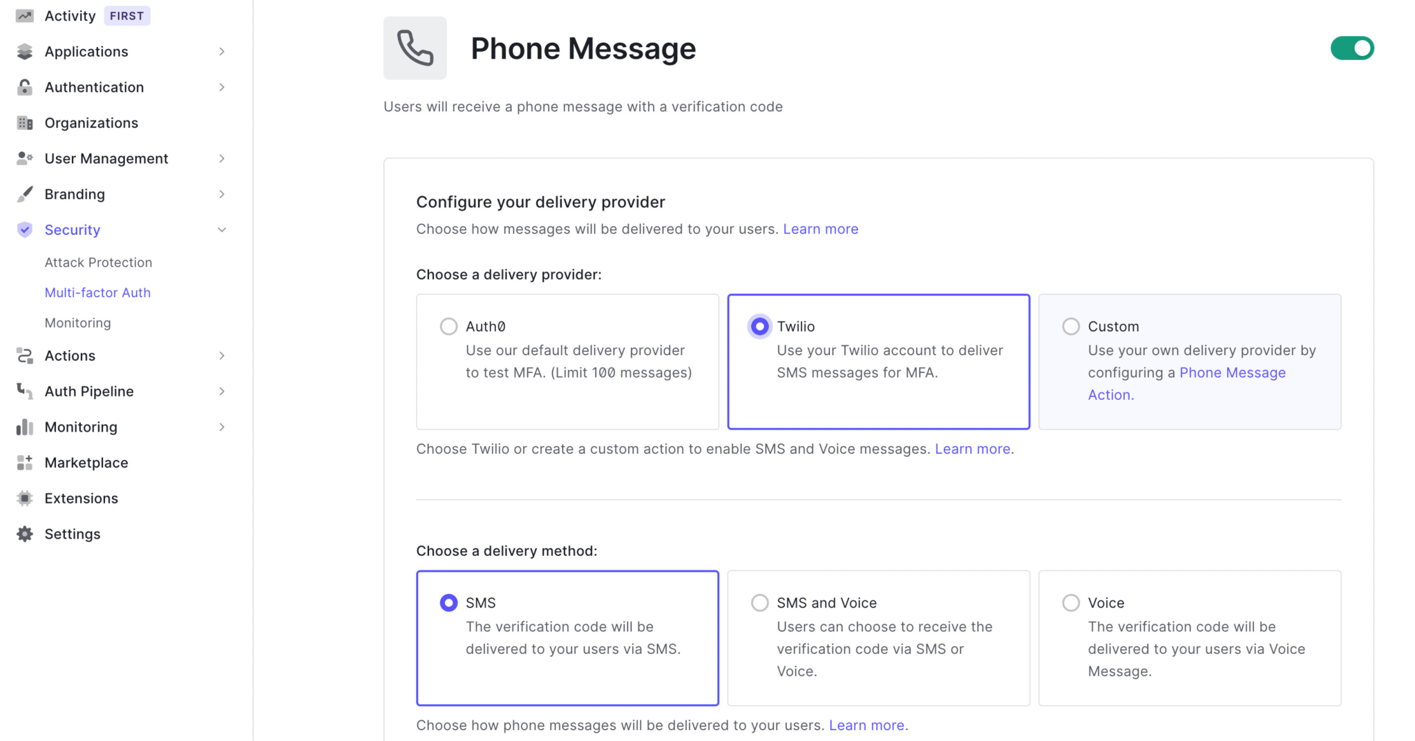Go to Attack Protection
The width and height of the screenshot is (1415, 741).
tap(98, 262)
